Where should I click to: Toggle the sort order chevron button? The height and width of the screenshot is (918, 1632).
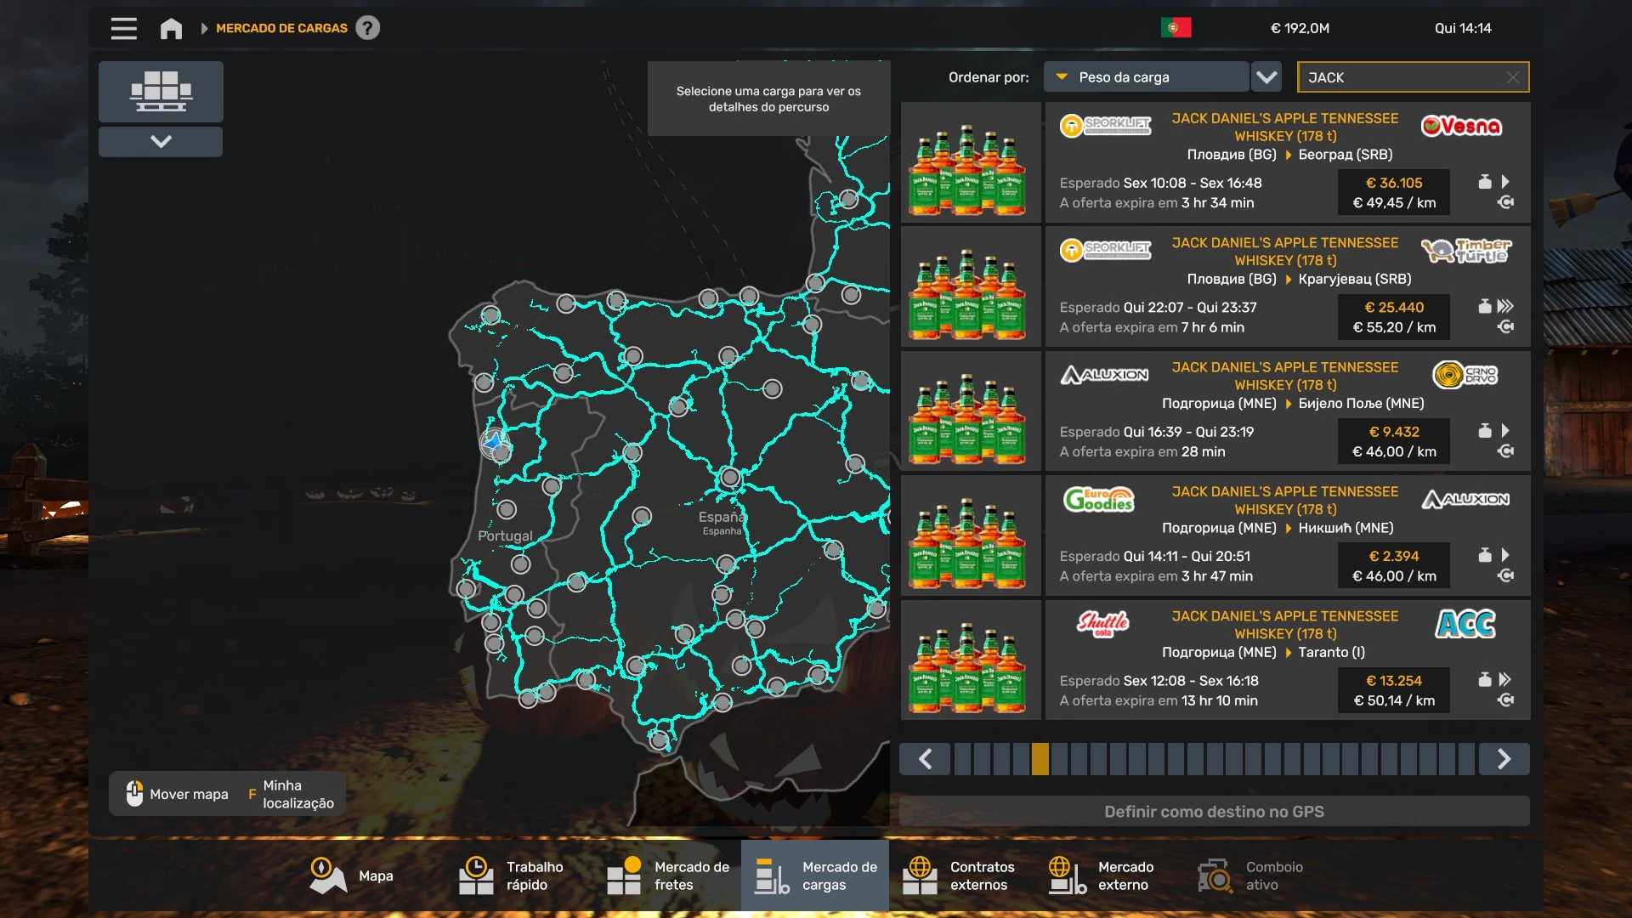(1266, 77)
